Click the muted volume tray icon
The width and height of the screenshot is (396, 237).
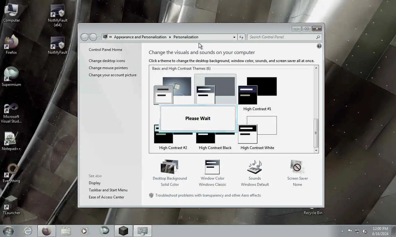[x=365, y=231]
